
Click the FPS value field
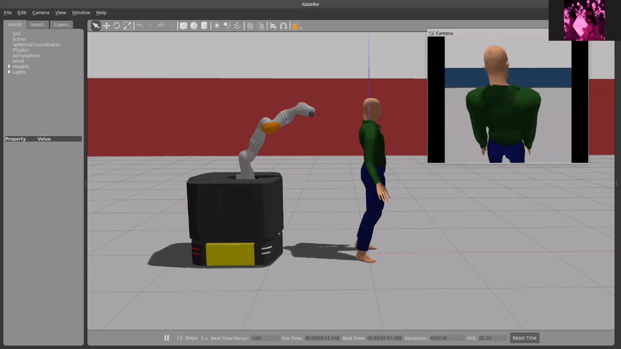tap(492, 338)
